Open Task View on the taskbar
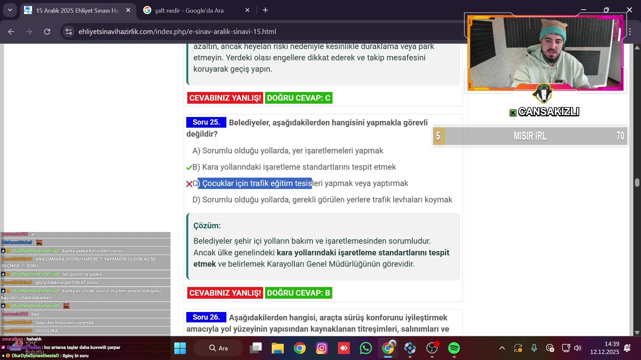 coord(256,348)
